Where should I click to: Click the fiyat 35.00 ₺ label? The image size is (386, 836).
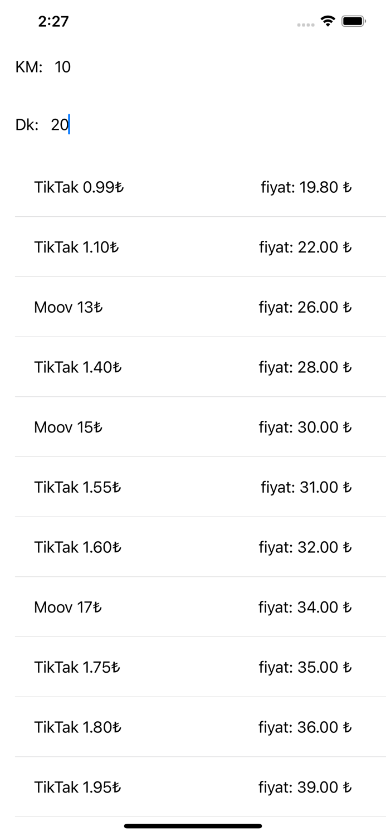click(x=305, y=667)
